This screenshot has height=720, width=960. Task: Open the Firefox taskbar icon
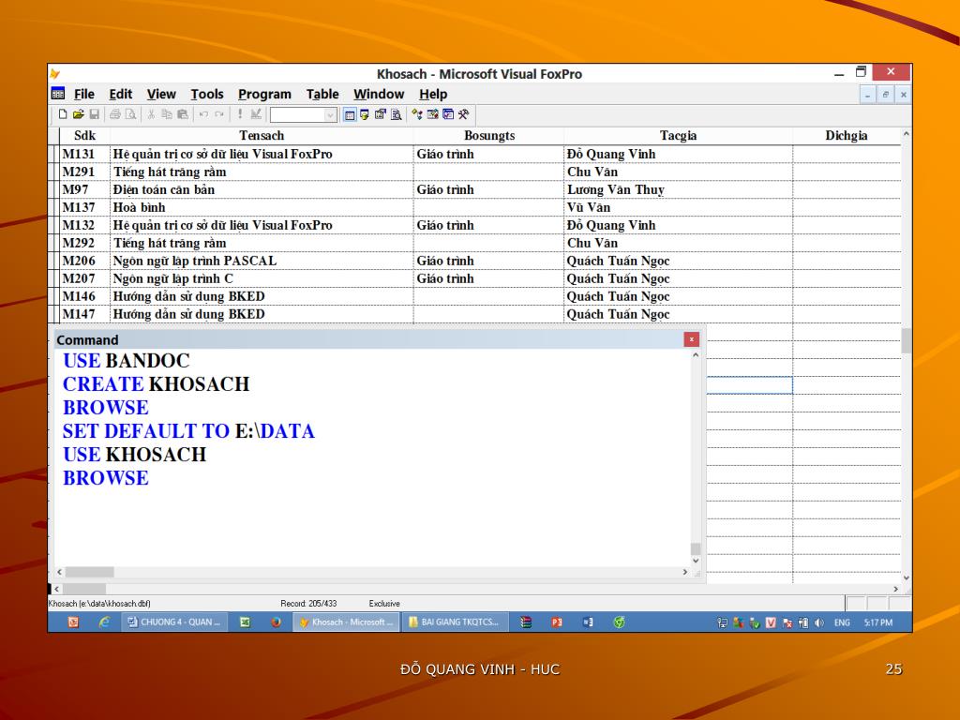(x=277, y=622)
